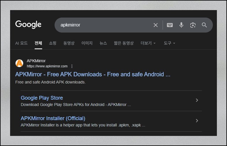Click the https://www.apkmirror.com URL text

pos(47,66)
